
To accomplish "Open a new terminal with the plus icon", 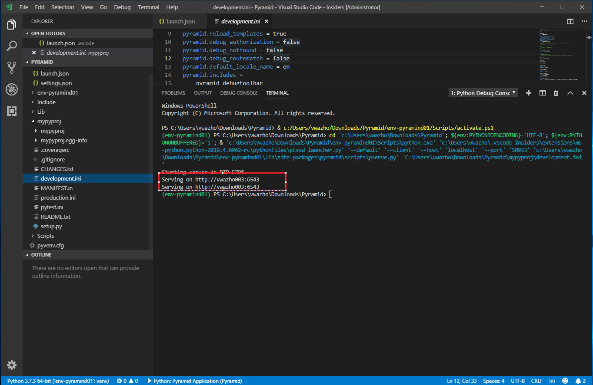I will (x=528, y=92).
